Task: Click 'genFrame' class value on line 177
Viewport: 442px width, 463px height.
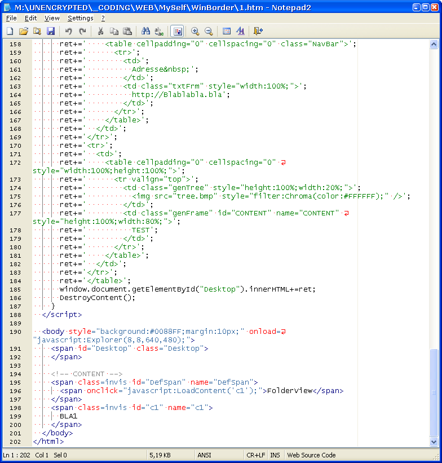Action: 190,213
